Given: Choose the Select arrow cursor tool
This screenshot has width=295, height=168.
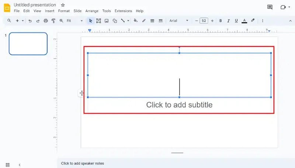Looking at the screenshot, I should point(90,21).
